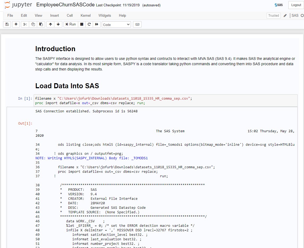Image resolution: width=304 pixels, height=248 pixels.
Task: Click the Jupyter logo
Action: pyautogui.click(x=18, y=5)
